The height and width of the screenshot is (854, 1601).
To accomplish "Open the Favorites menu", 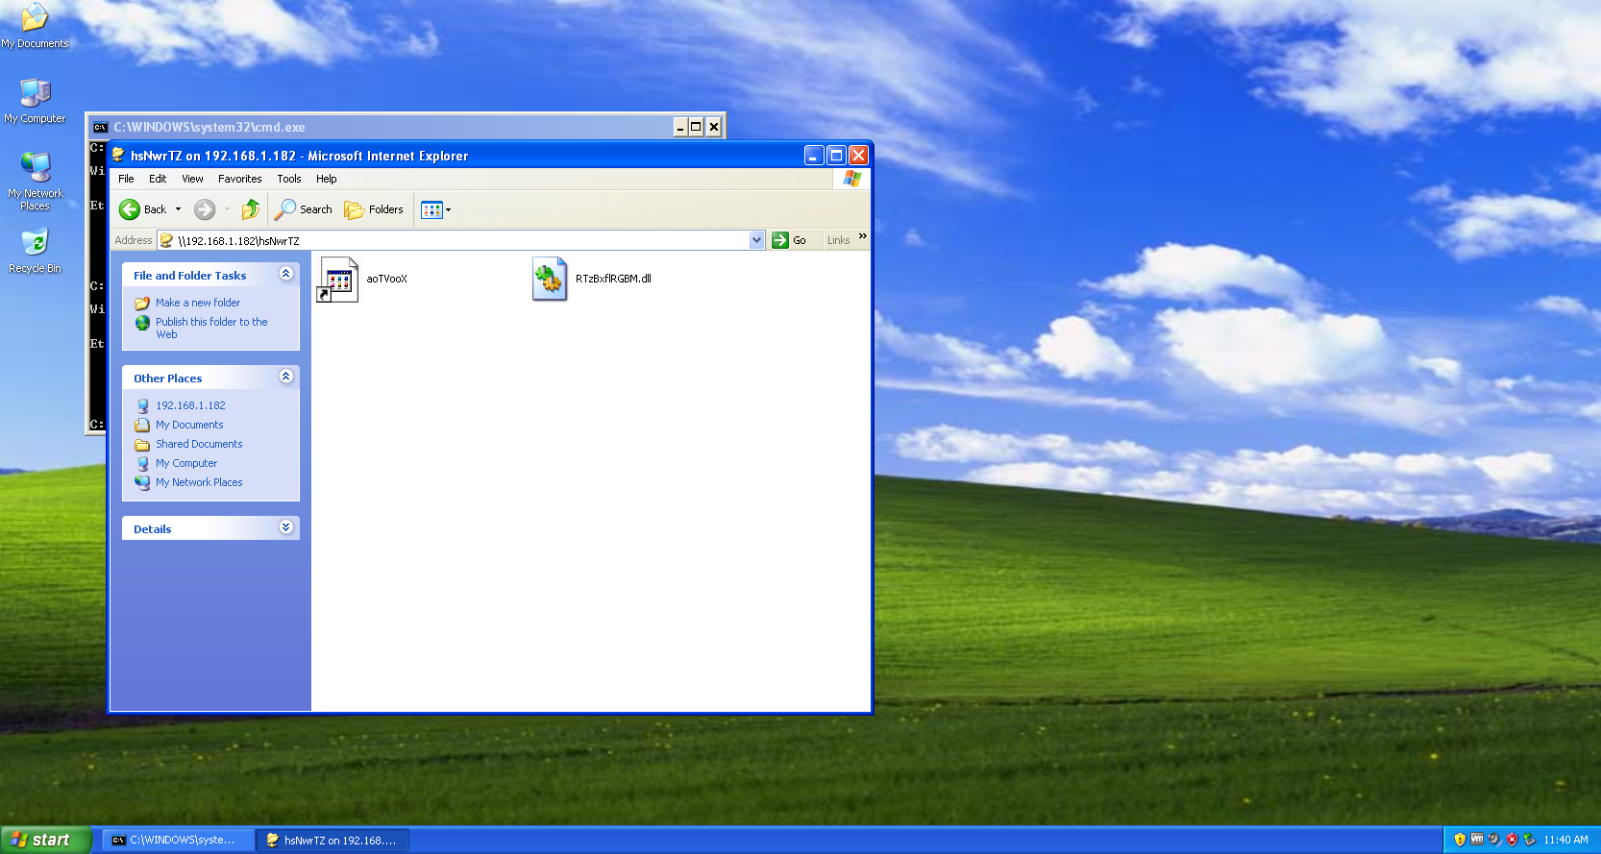I will [239, 179].
